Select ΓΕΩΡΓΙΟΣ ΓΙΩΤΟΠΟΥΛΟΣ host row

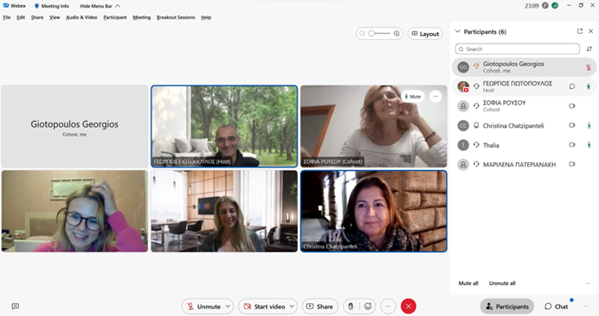(525, 86)
